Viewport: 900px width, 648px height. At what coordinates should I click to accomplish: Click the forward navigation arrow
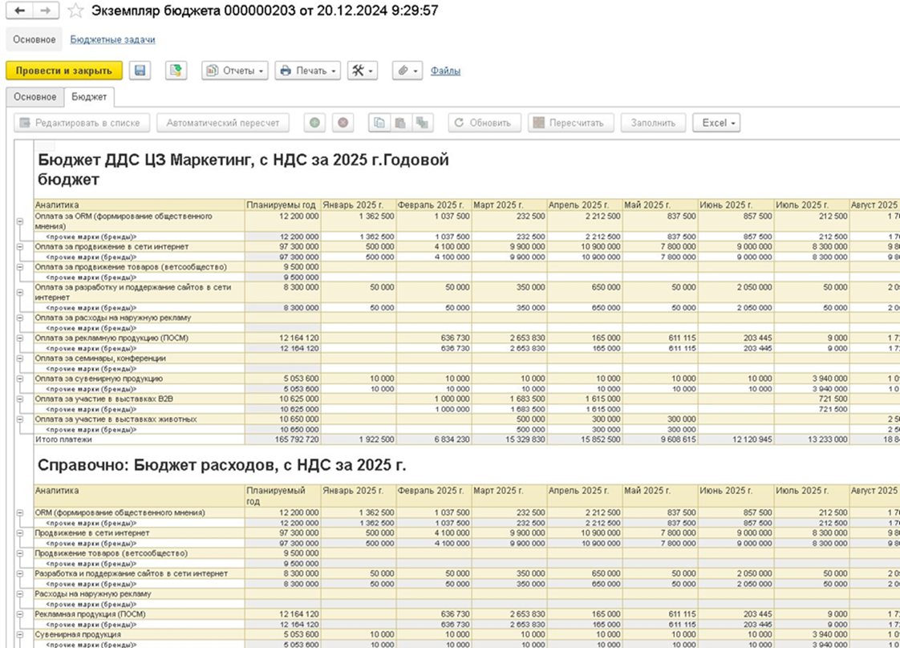tap(47, 11)
